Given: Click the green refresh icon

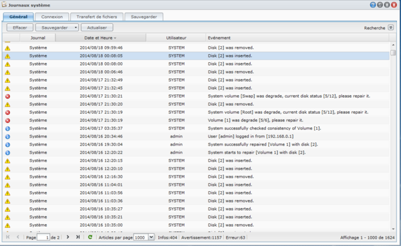Looking at the screenshot, I should [90, 237].
